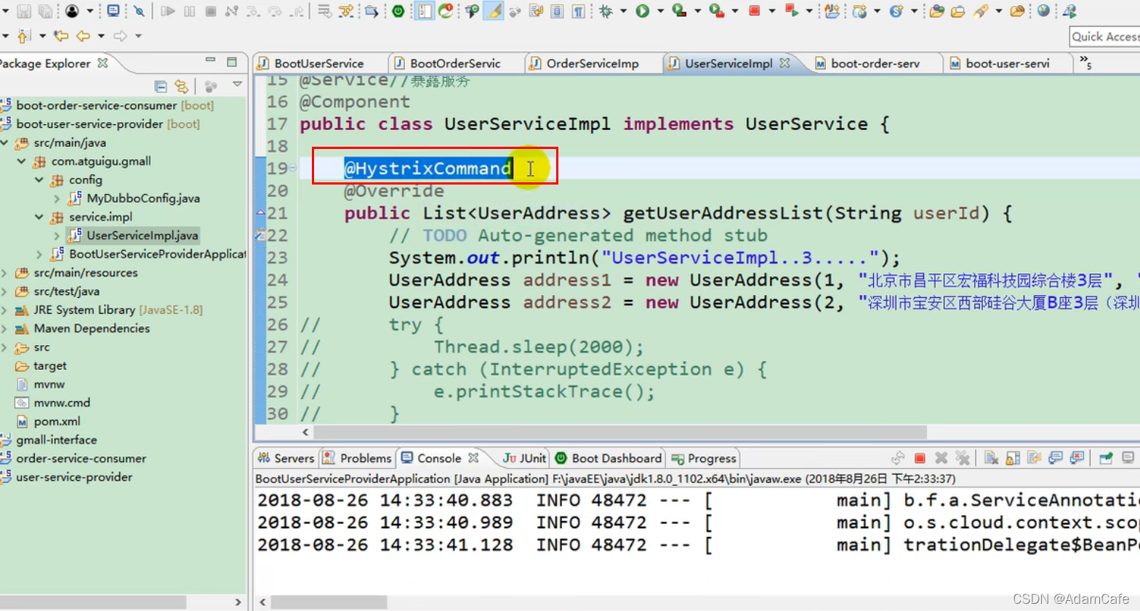
Task: Toggle Show Whitespace Characters pilcrow icon
Action: pos(578,11)
